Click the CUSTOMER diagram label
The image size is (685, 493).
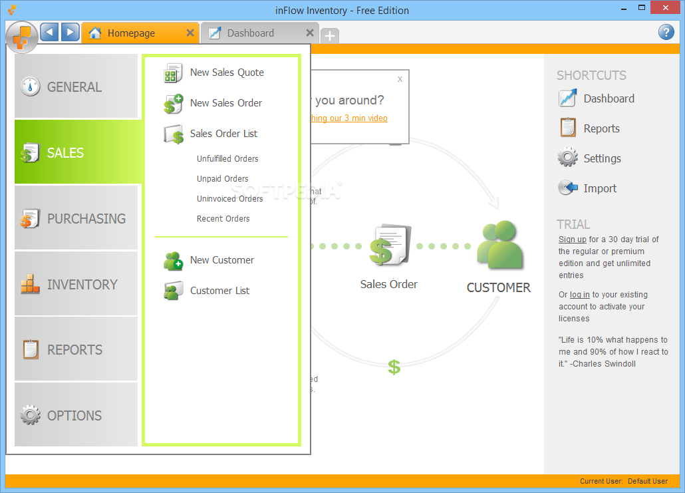pyautogui.click(x=499, y=287)
